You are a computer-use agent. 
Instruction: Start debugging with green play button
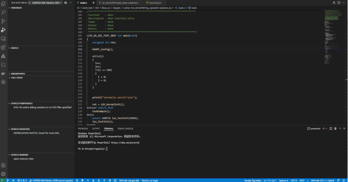(x=30, y=3)
